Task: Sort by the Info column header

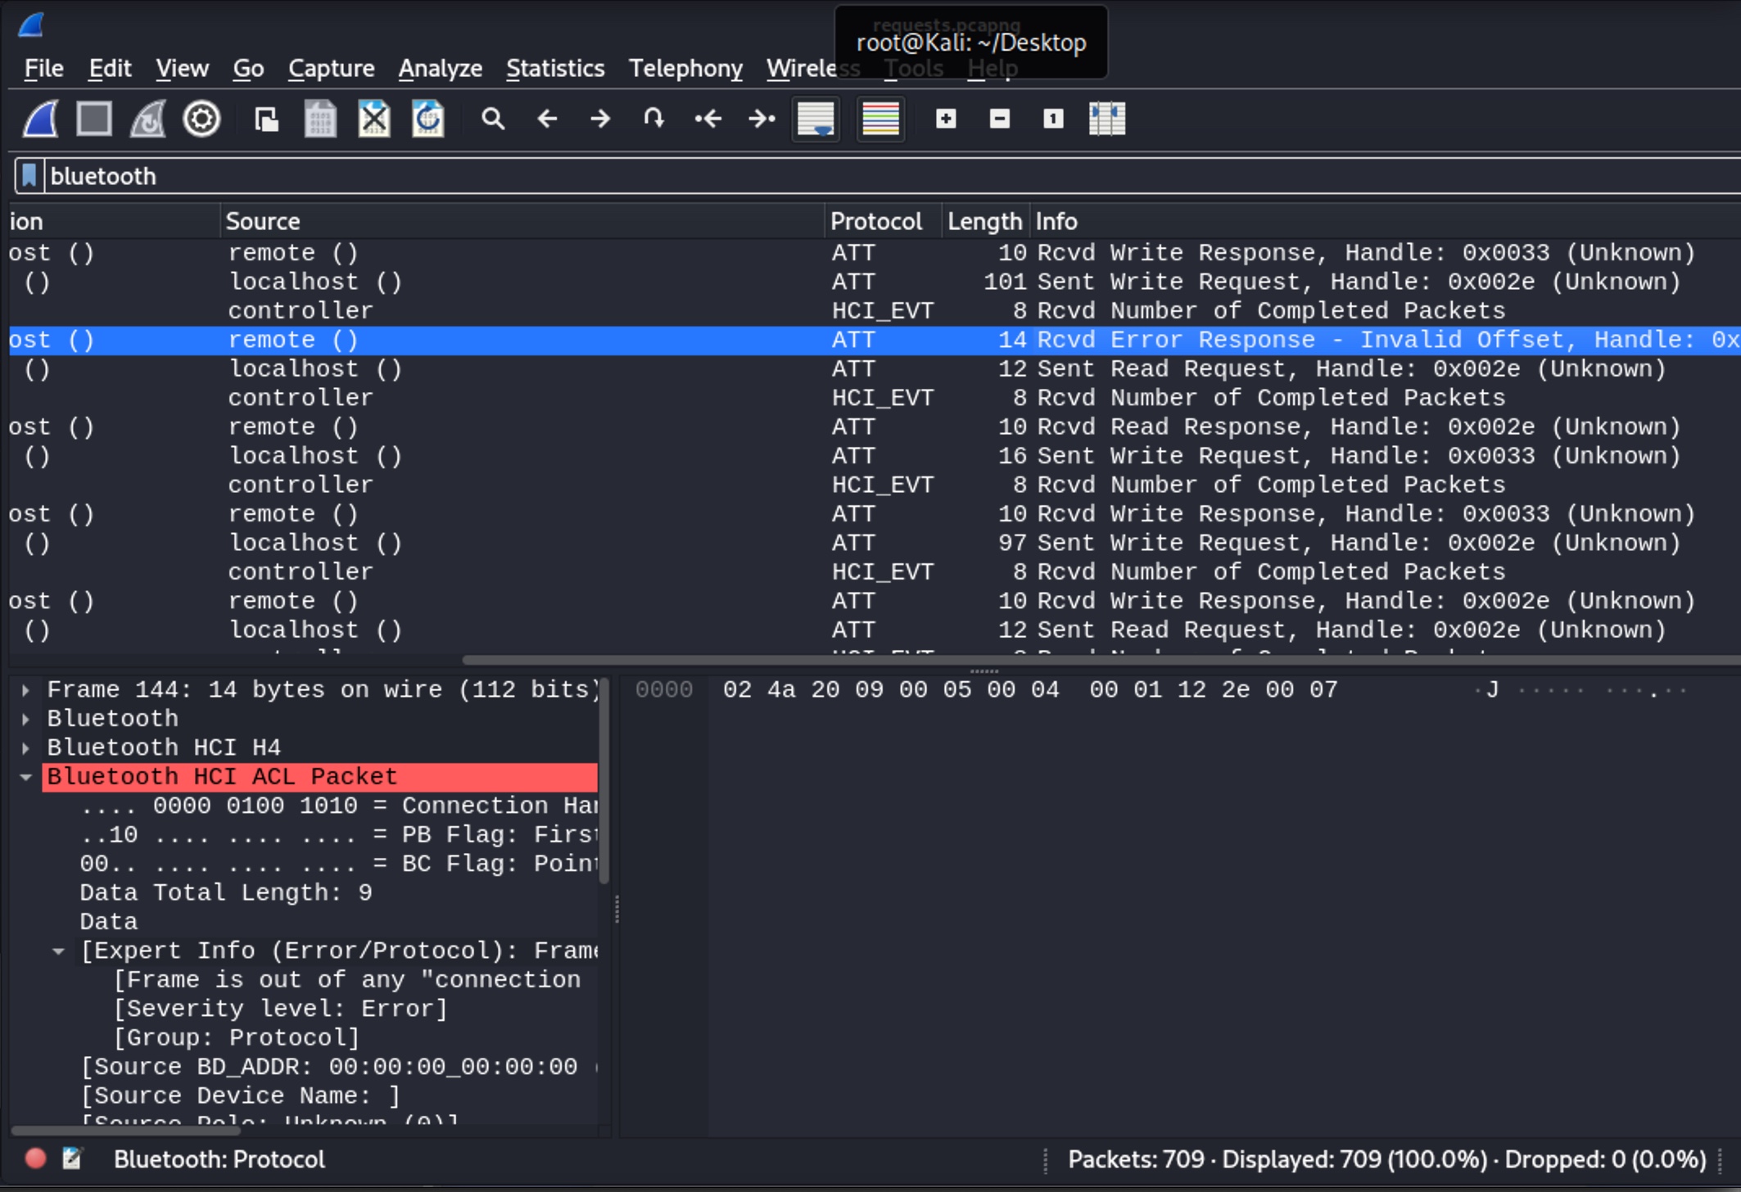Action: pos(1384,221)
